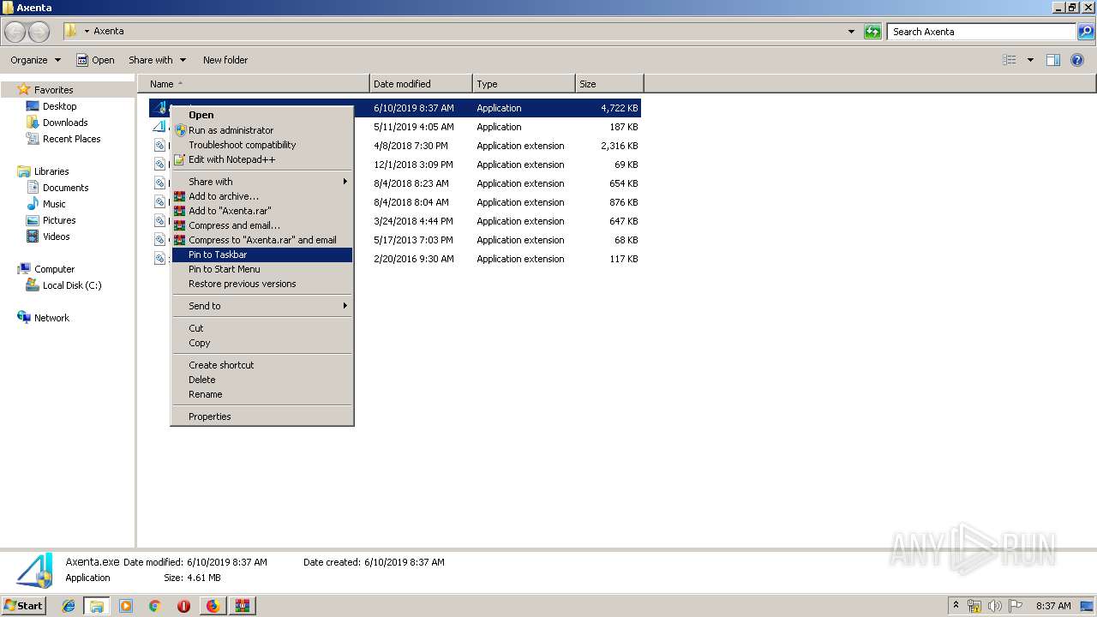Click the Start button
The image size is (1097, 617).
(x=23, y=606)
